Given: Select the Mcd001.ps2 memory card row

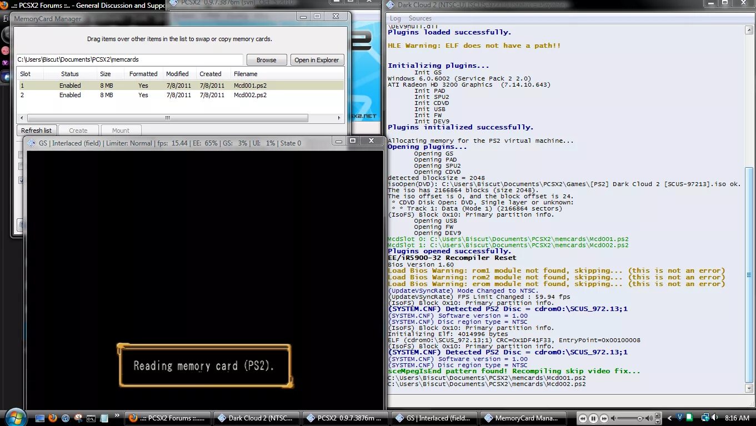Looking at the screenshot, I should coord(181,86).
